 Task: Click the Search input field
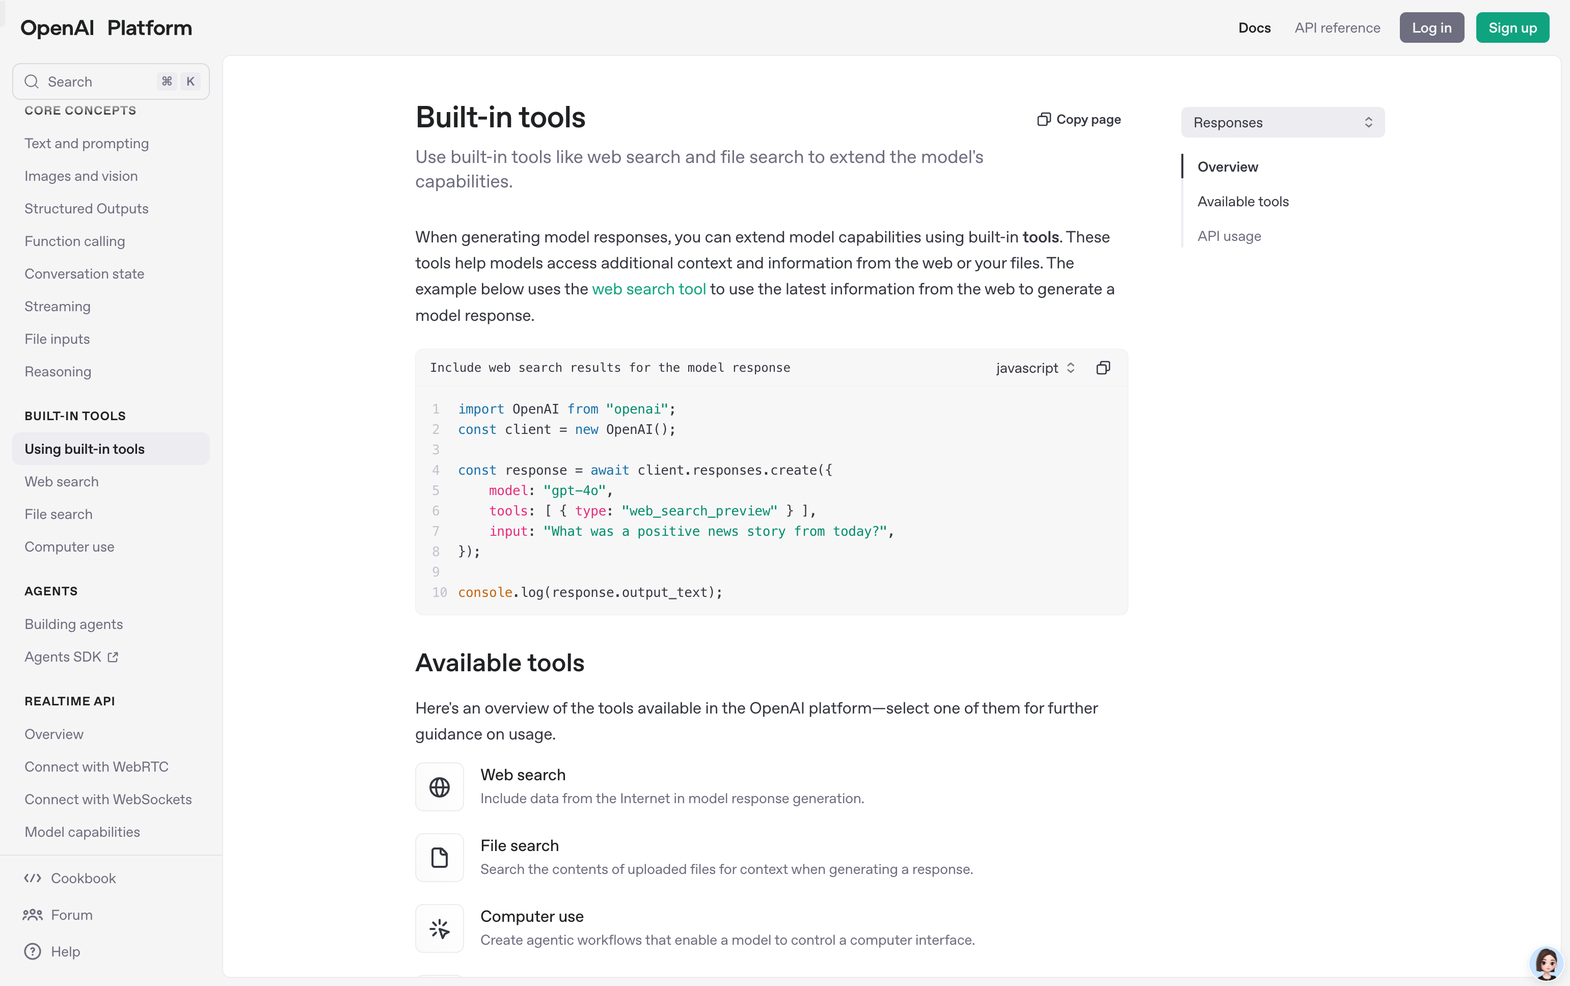click(x=111, y=81)
